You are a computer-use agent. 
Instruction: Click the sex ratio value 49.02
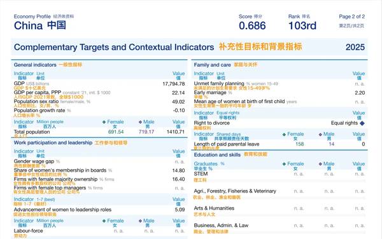178,102
